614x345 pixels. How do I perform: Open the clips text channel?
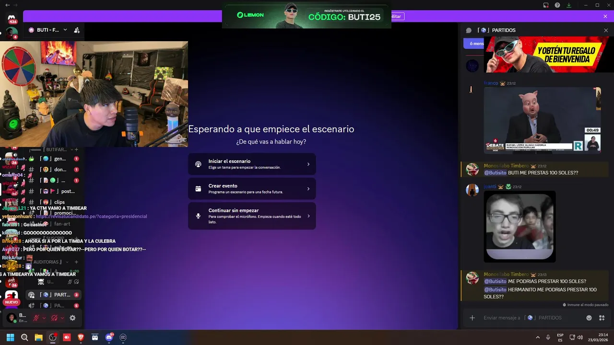pos(53,202)
